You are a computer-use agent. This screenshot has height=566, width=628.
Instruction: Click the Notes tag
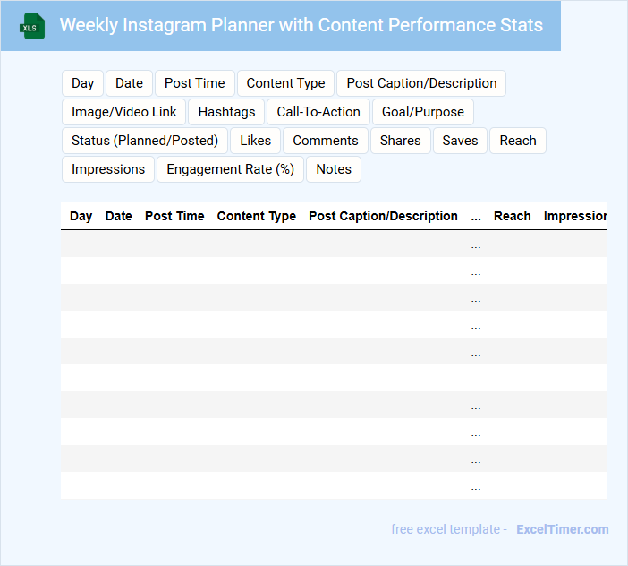pyautogui.click(x=334, y=169)
